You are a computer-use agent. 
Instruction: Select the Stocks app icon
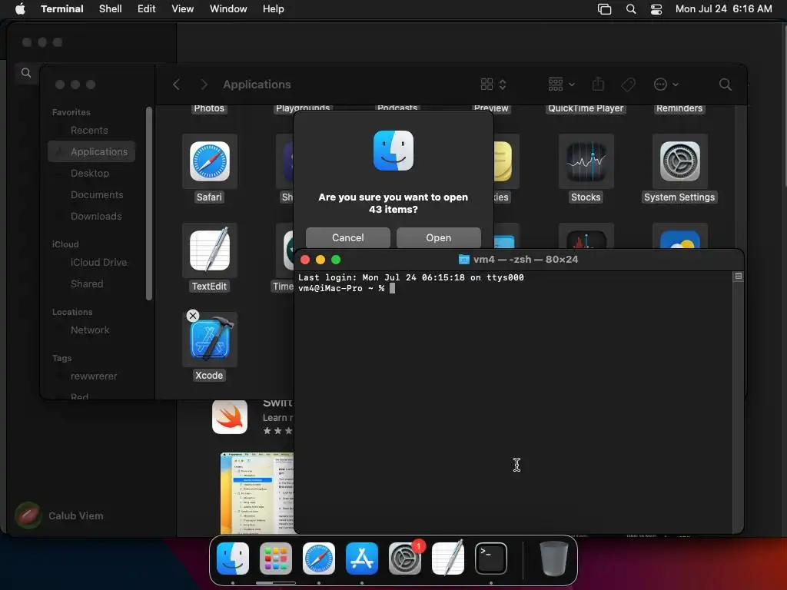[x=586, y=161]
